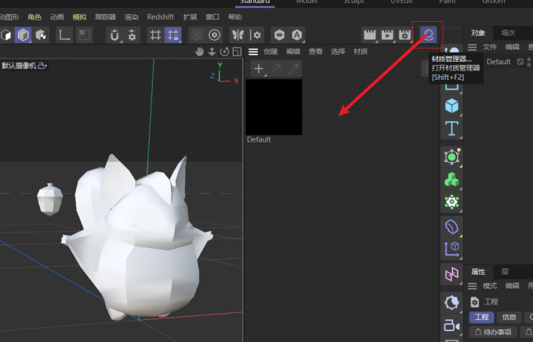Screen dimensions: 533x342
Task: Open the material manager 查看 menu
Action: [315, 52]
